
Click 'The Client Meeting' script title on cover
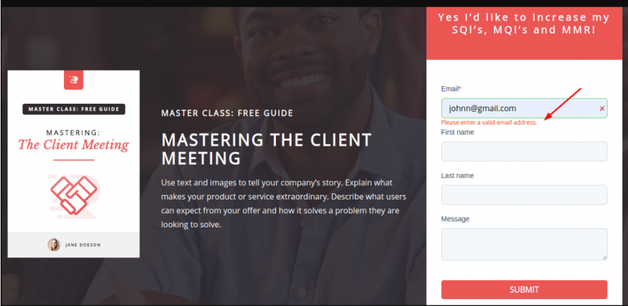tap(74, 145)
